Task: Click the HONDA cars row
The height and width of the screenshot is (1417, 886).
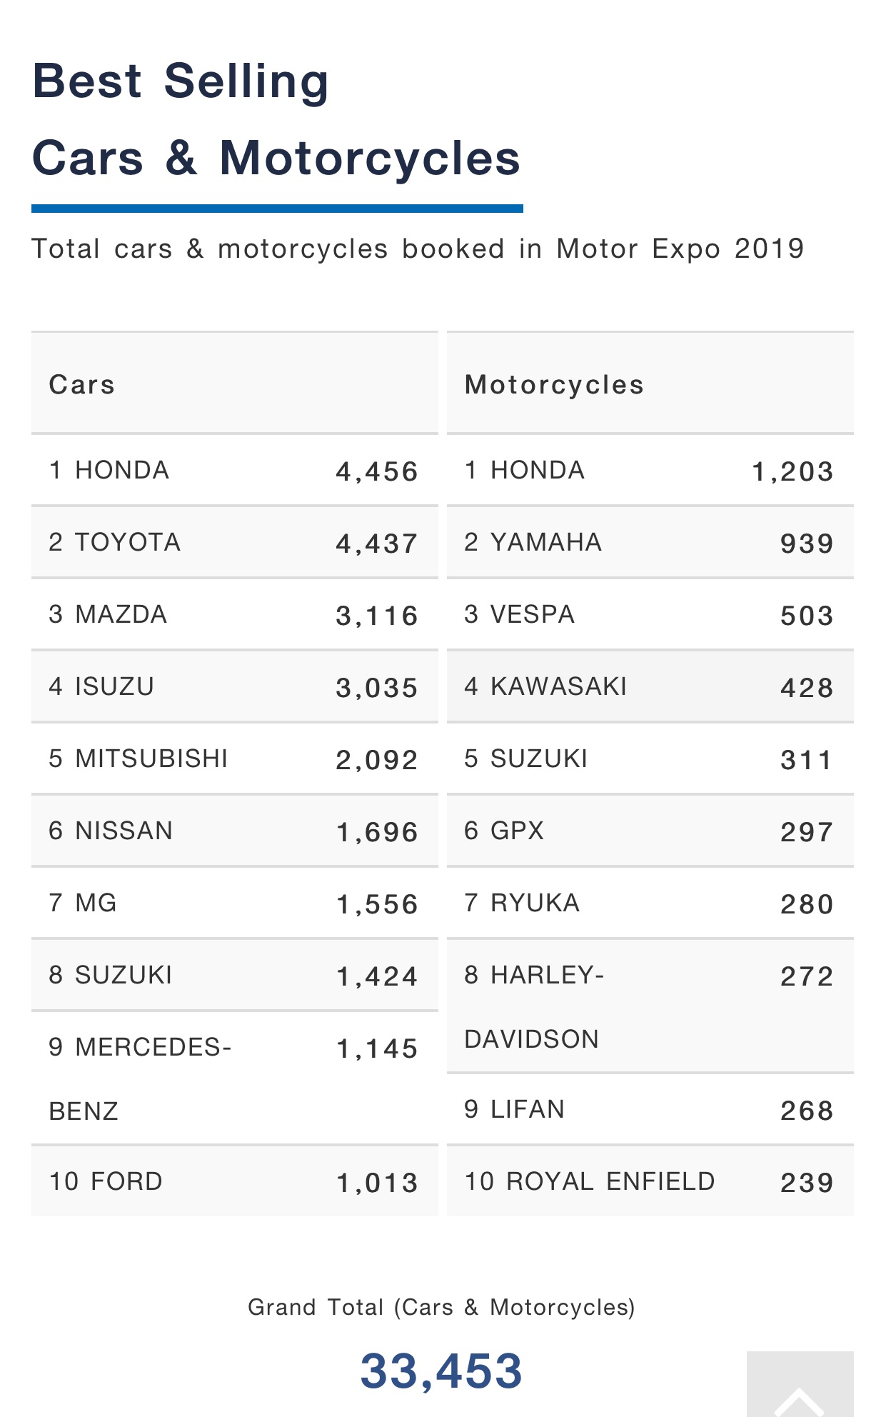Action: pos(235,470)
